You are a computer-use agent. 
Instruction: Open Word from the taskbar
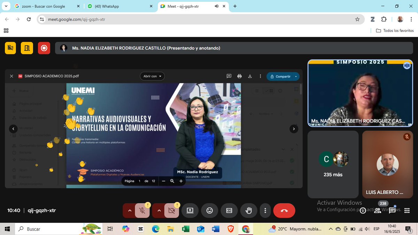(x=216, y=229)
